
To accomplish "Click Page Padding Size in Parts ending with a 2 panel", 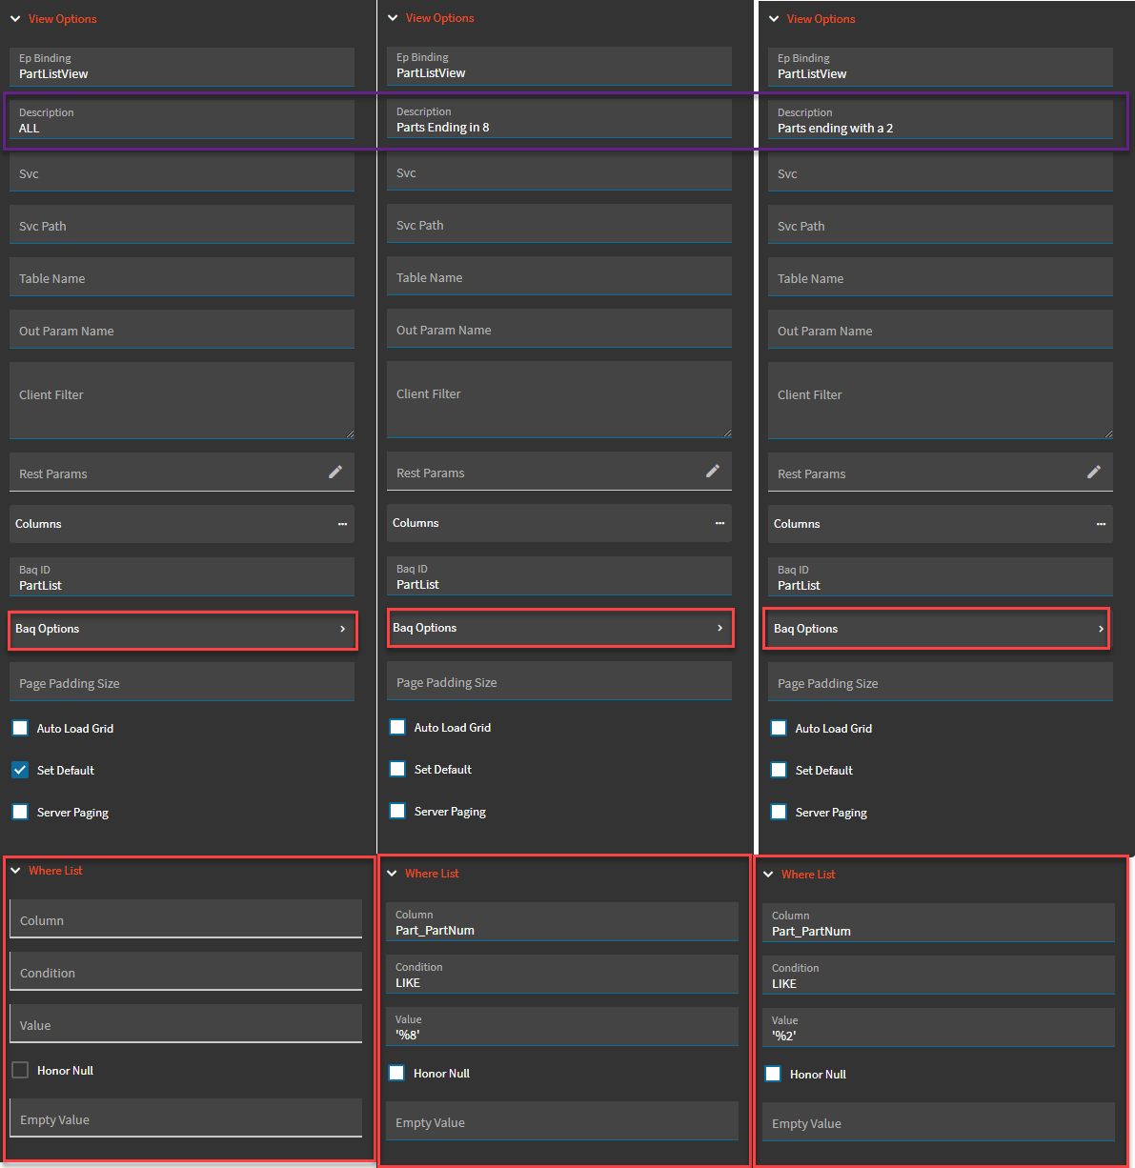I will click(x=941, y=682).
